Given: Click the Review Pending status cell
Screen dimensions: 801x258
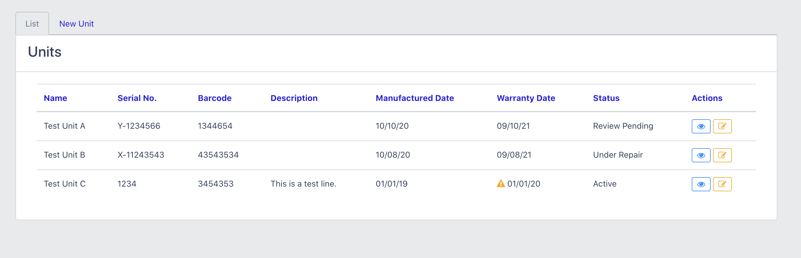Looking at the screenshot, I should pyautogui.click(x=623, y=126).
